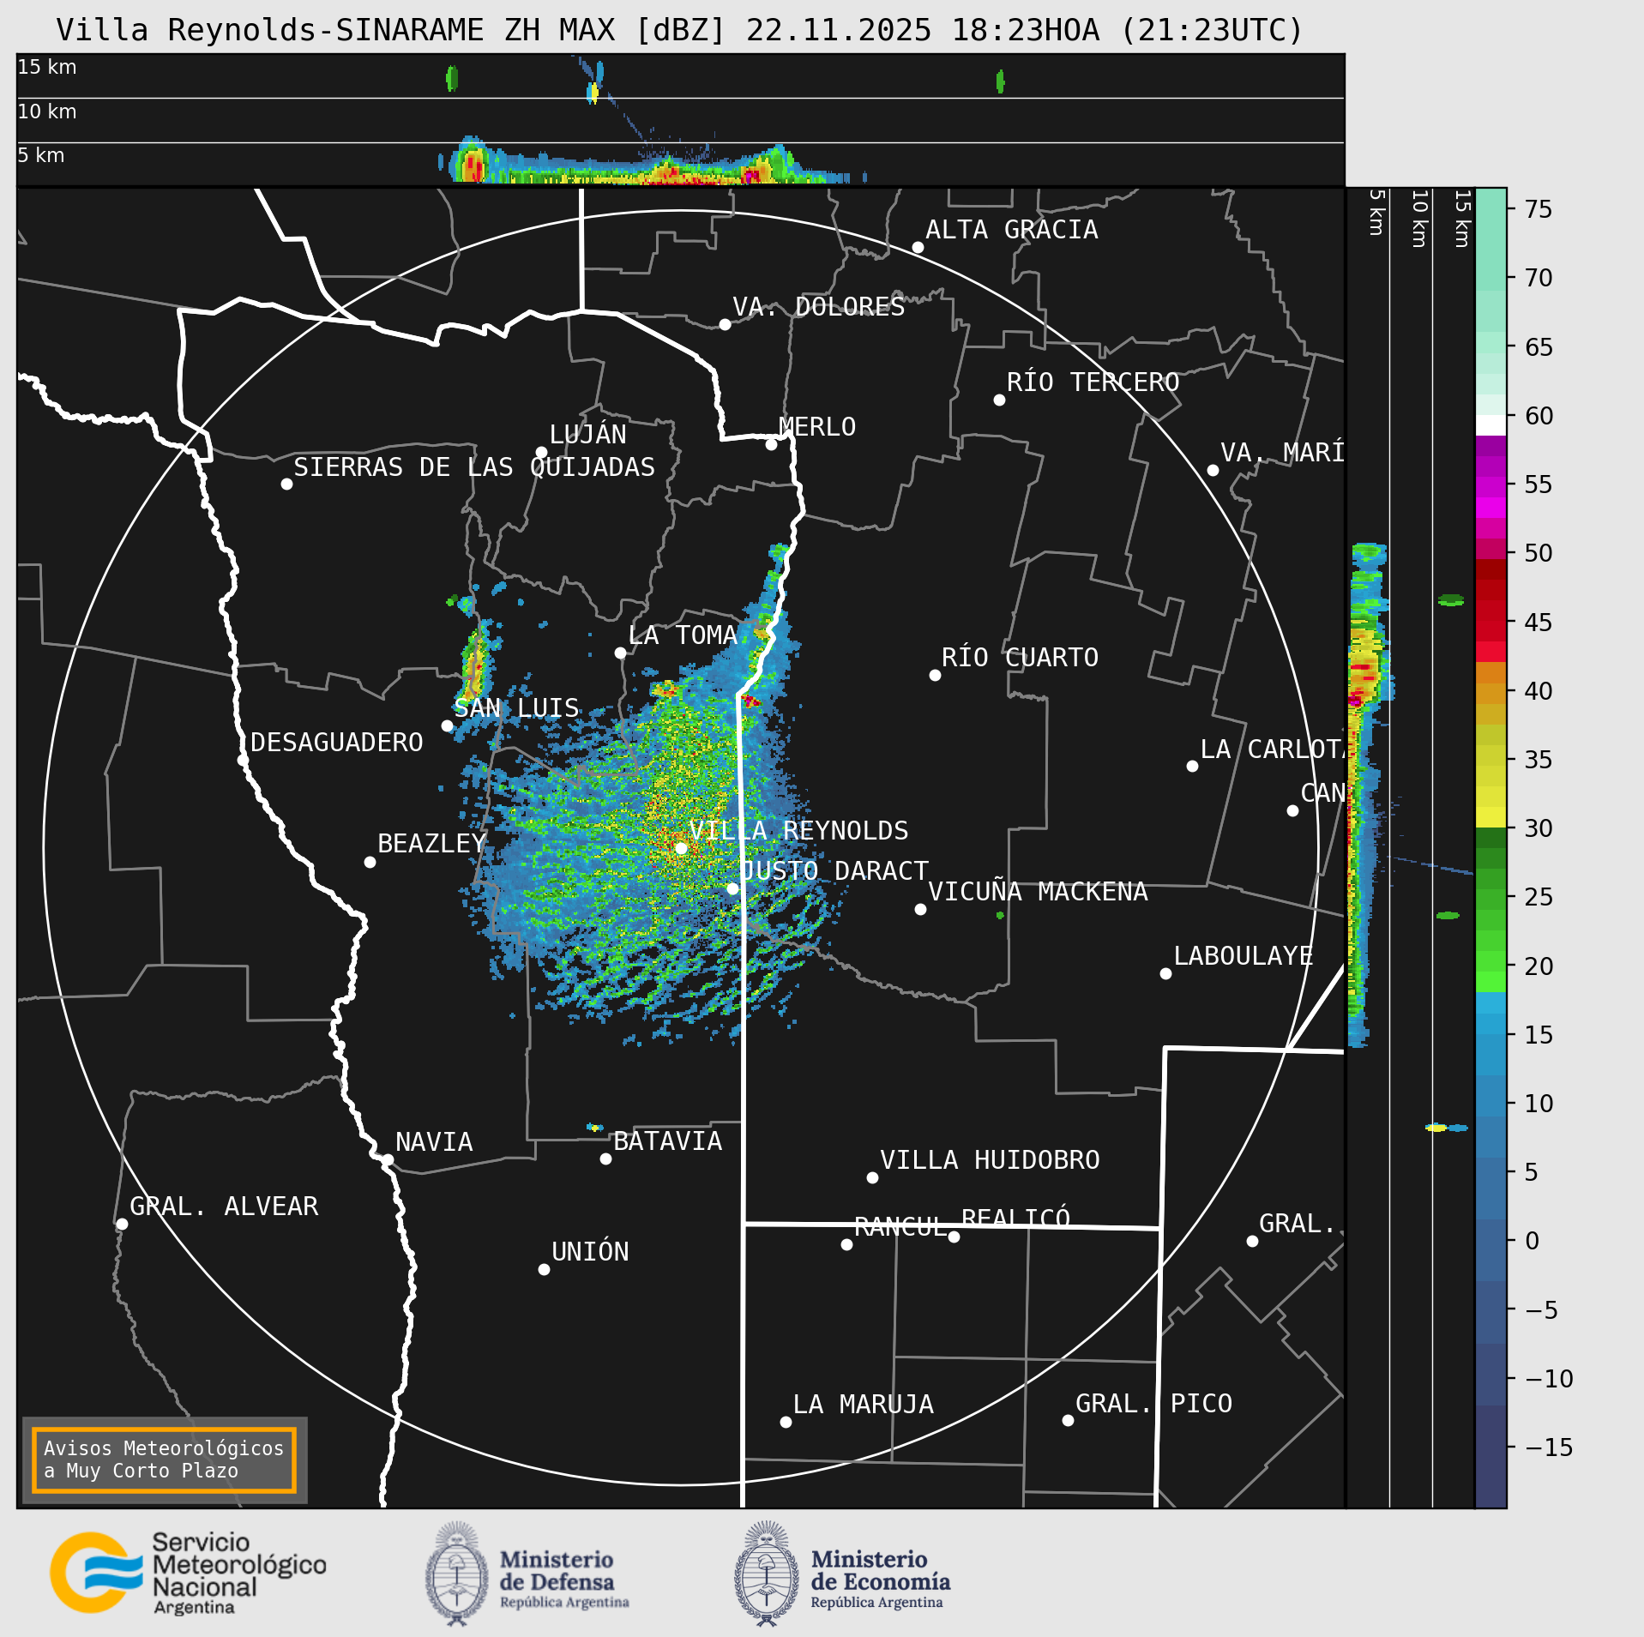The image size is (1644, 1637).
Task: Click the Merlo location dot
Action: [771, 444]
